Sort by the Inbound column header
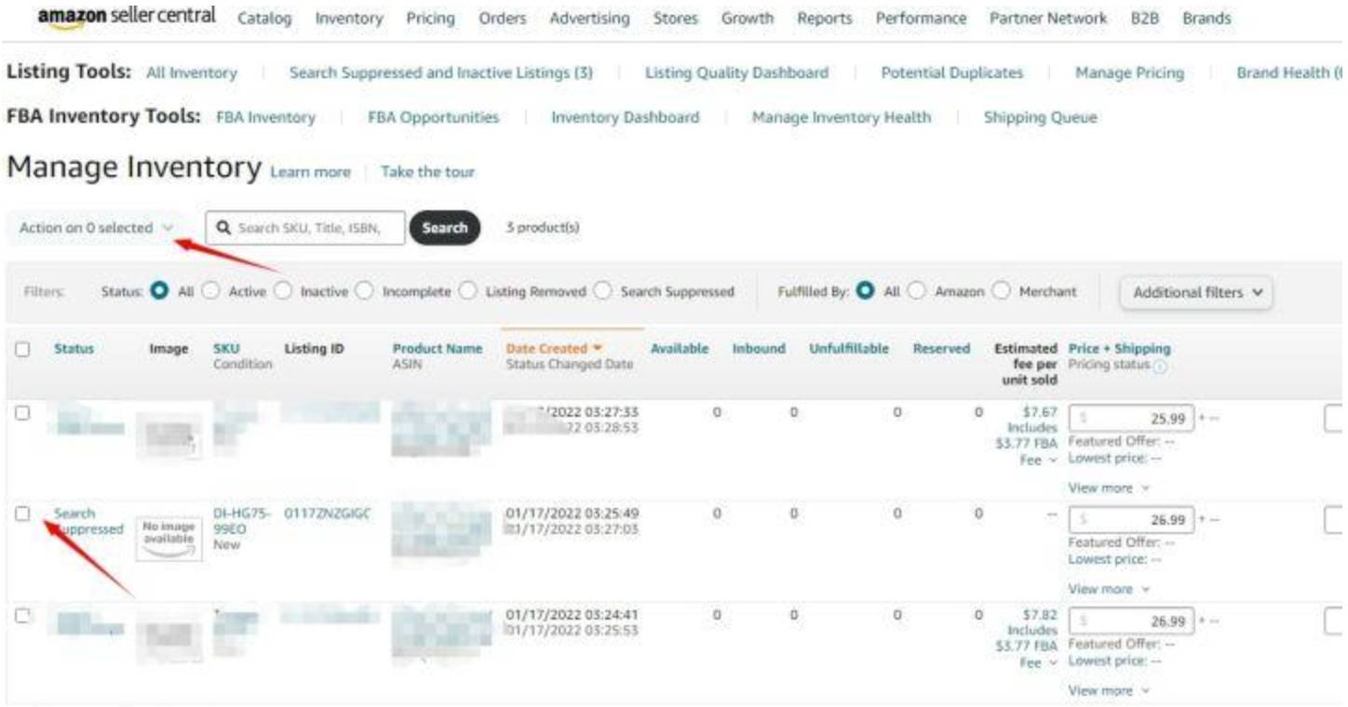1348x707 pixels. [759, 349]
